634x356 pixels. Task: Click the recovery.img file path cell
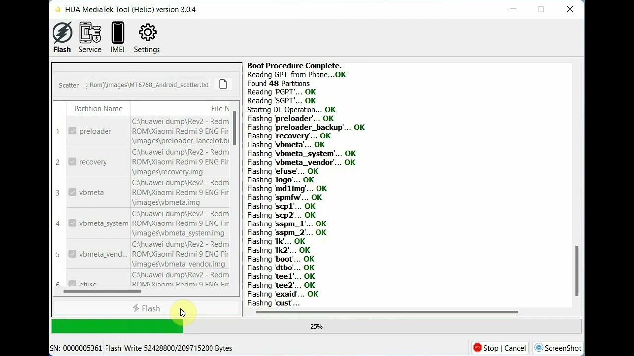[180, 162]
